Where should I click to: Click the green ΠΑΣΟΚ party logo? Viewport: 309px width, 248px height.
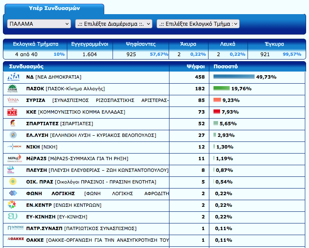[14, 89]
